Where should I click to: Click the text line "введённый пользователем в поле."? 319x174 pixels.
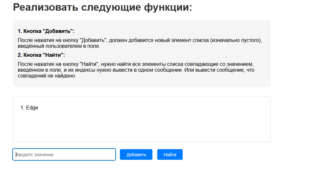59,46
